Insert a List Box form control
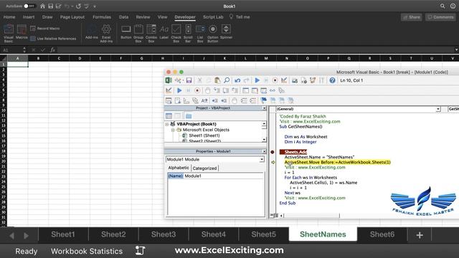 click(x=200, y=34)
